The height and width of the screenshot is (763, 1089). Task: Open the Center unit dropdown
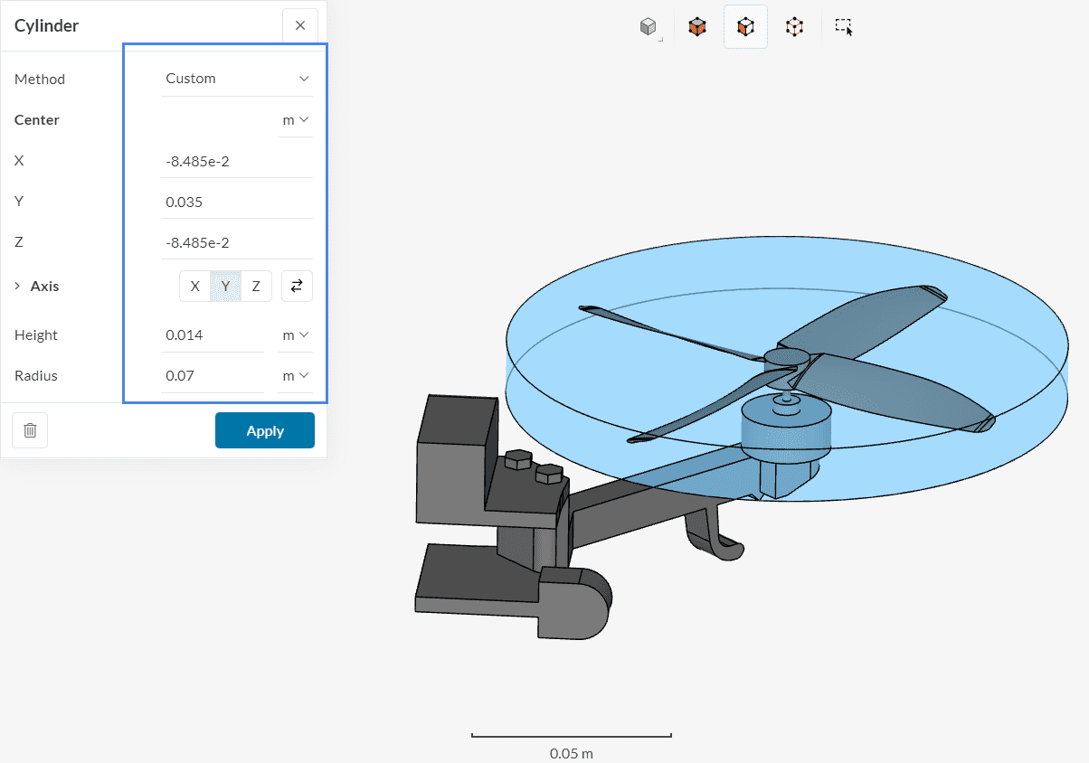pyautogui.click(x=295, y=119)
